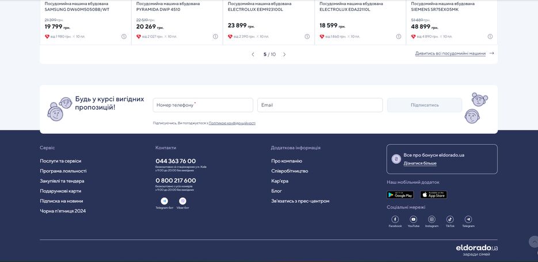538x262 pixels.
Task: Open info icon for Electrolux EEM923100L installment
Action: point(307,37)
